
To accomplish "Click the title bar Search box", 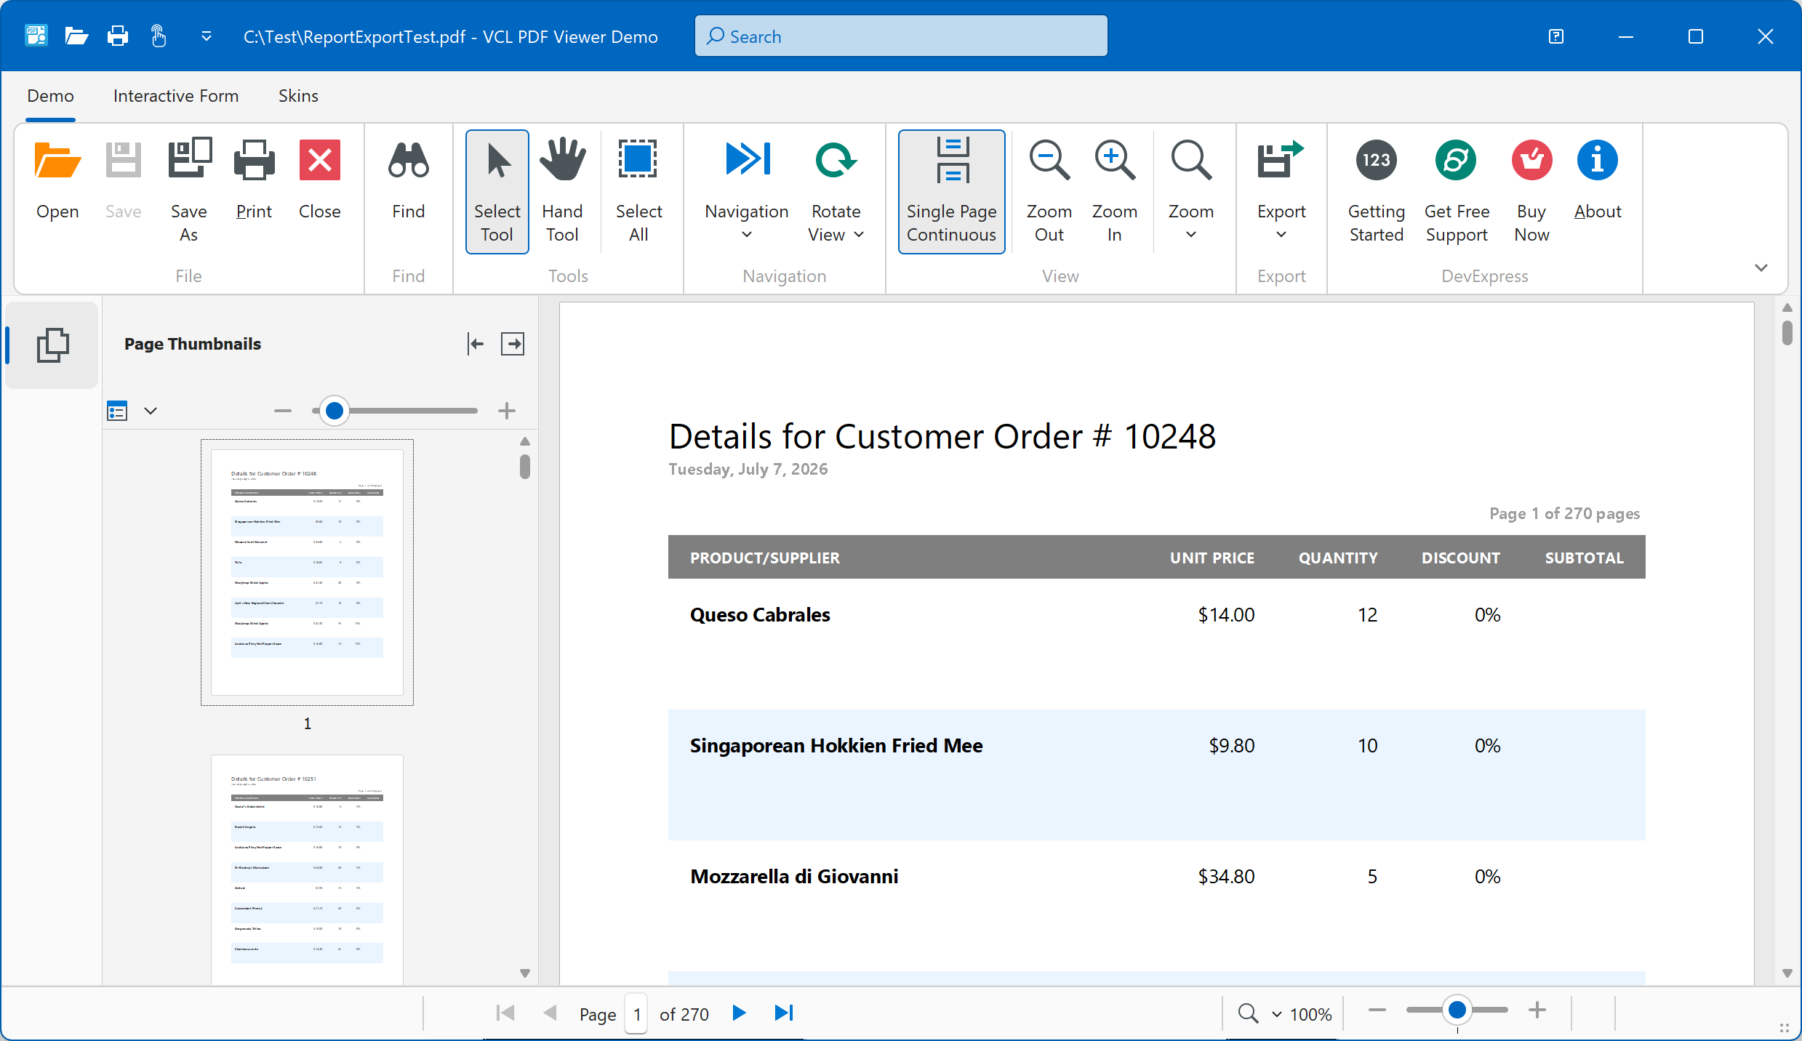I will (901, 36).
